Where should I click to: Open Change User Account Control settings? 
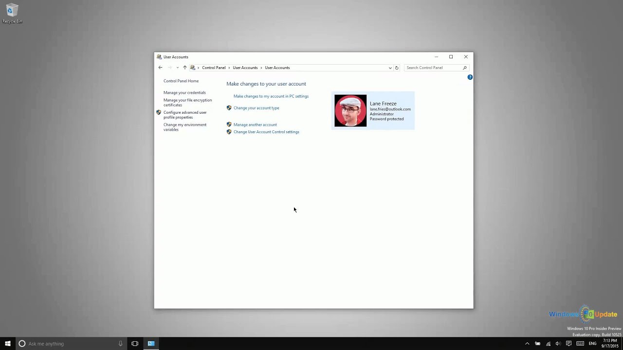pos(266,132)
